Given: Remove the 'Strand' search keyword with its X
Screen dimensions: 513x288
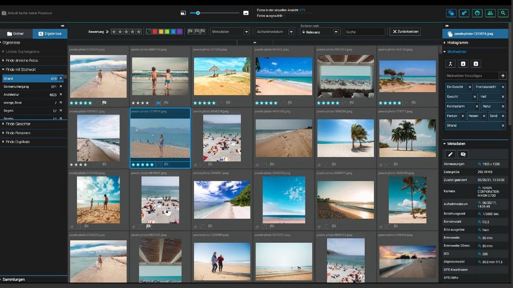Looking at the screenshot, I should pos(61,78).
